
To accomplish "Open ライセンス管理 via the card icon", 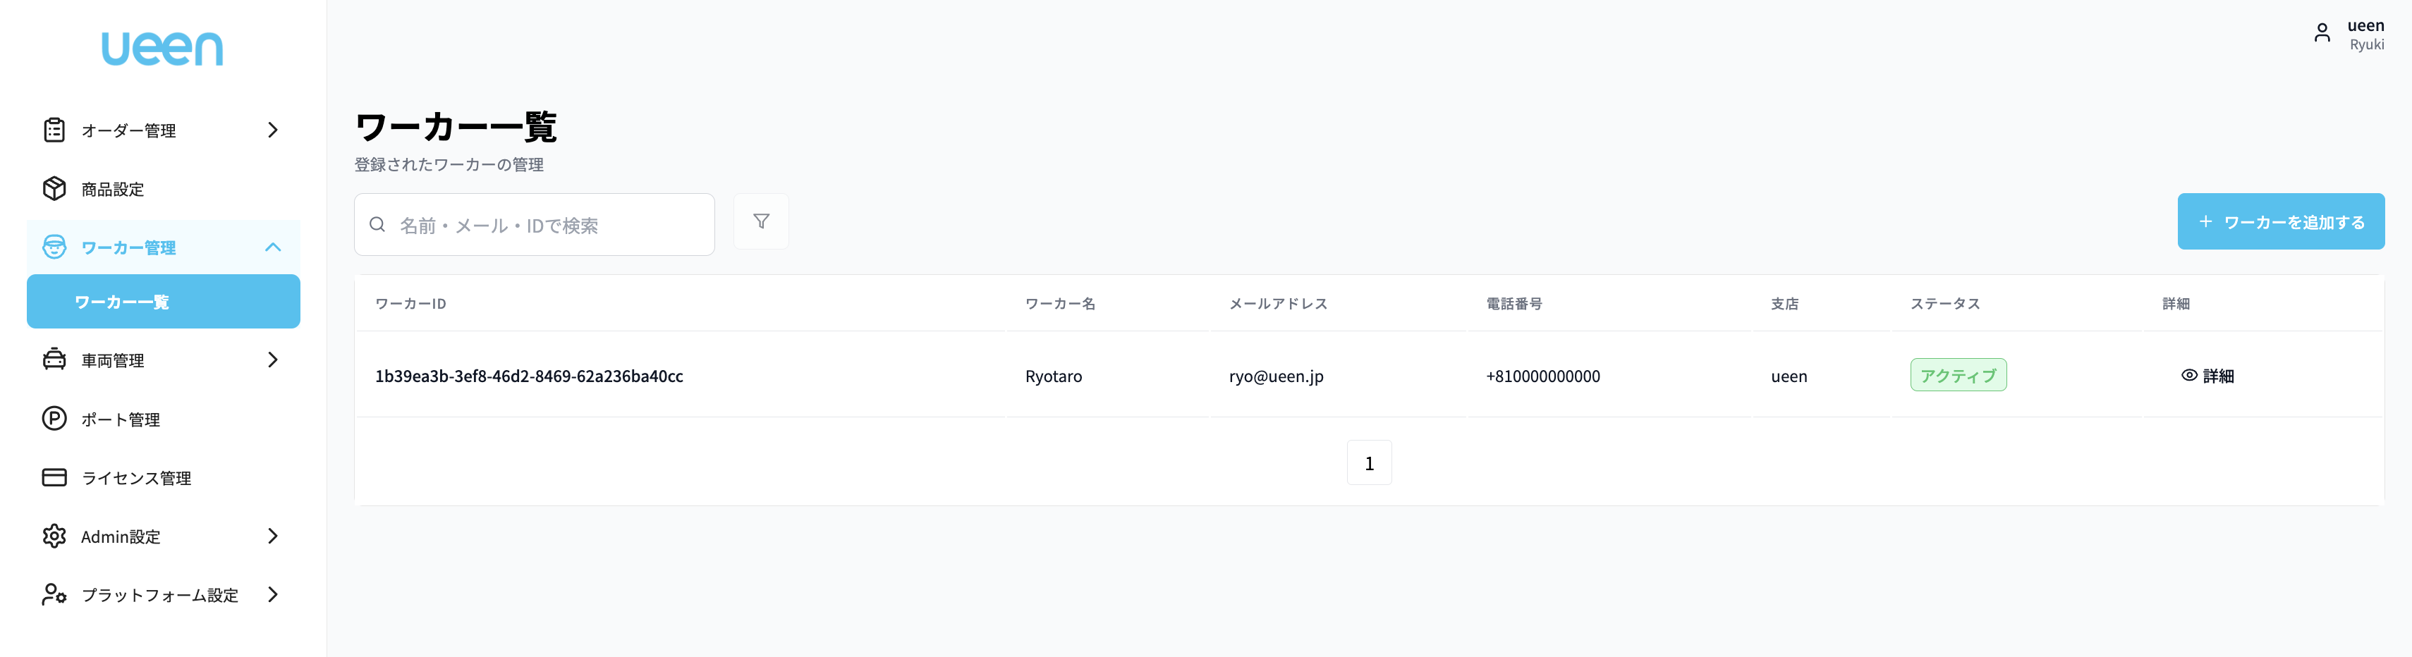I will pos(54,477).
